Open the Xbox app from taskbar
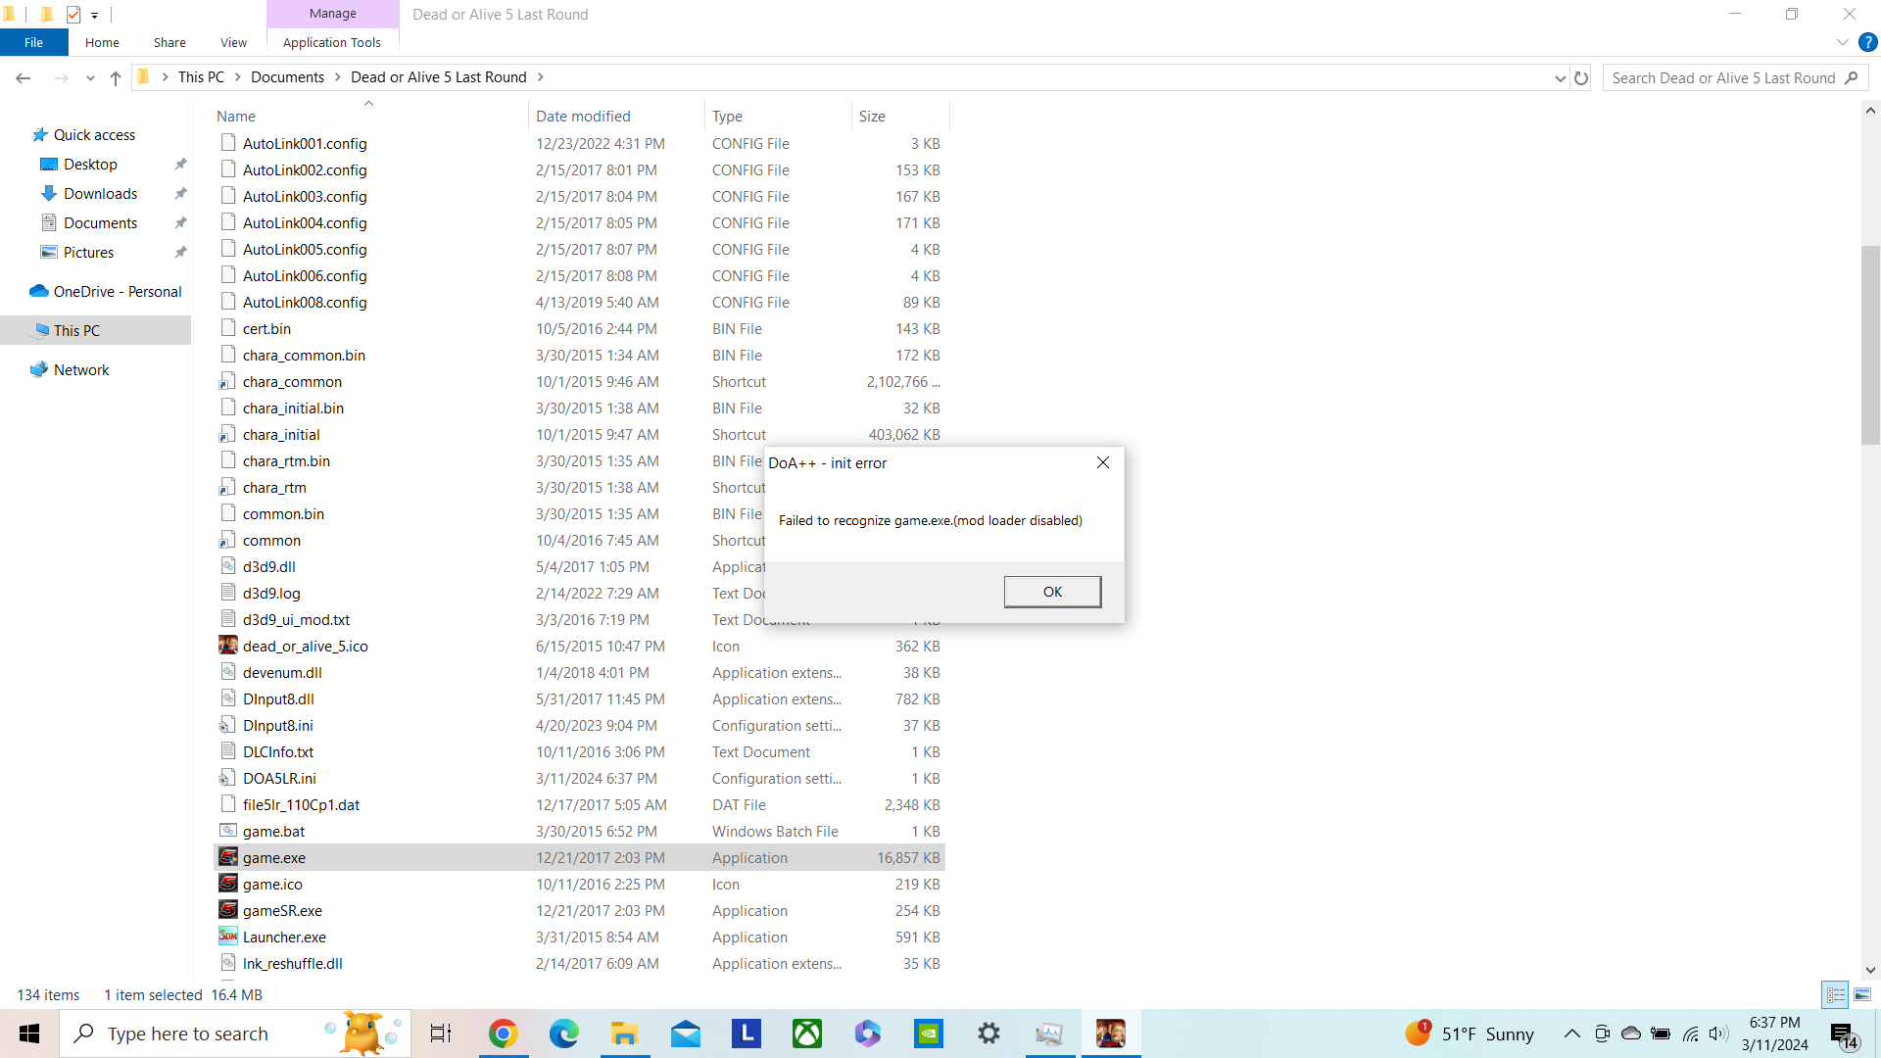The height and width of the screenshot is (1058, 1881). point(807,1034)
